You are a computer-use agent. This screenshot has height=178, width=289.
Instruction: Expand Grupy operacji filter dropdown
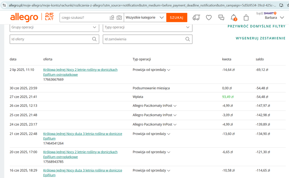point(54,27)
